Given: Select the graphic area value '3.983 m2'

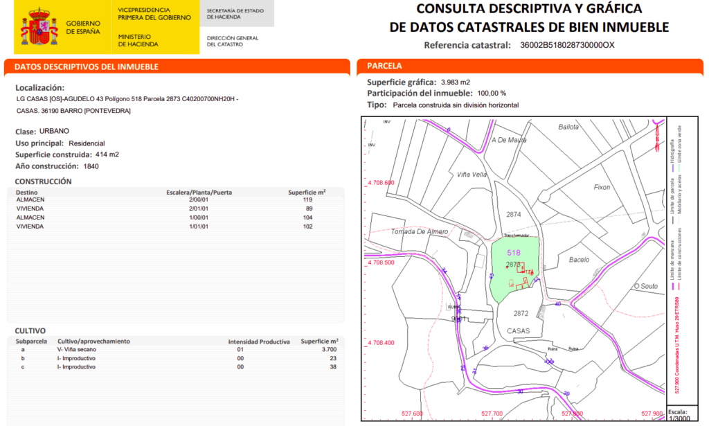Looking at the screenshot, I should tap(456, 82).
